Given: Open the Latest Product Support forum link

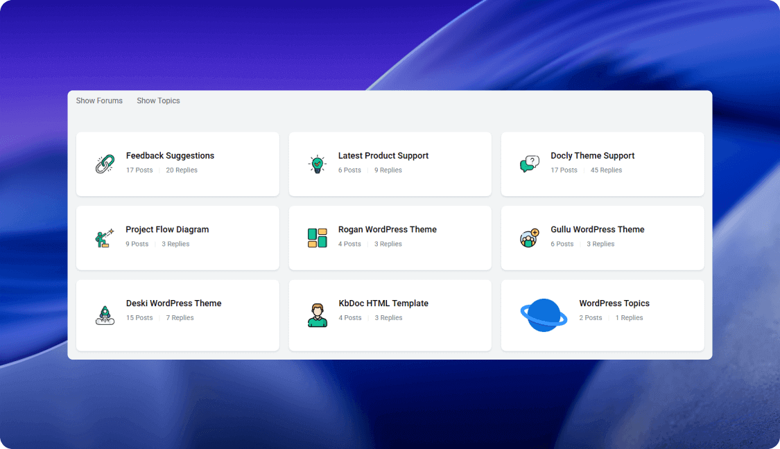Looking at the screenshot, I should tap(383, 156).
